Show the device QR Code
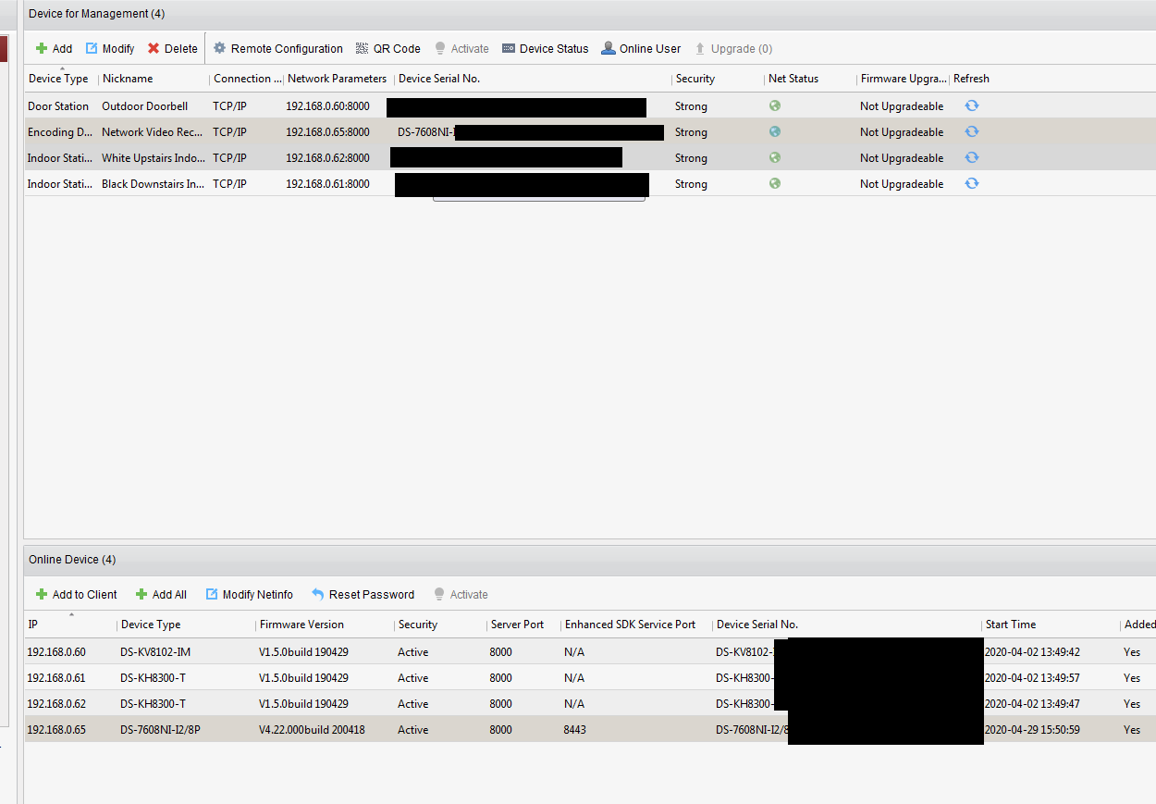1156x804 pixels. pyautogui.click(x=388, y=49)
